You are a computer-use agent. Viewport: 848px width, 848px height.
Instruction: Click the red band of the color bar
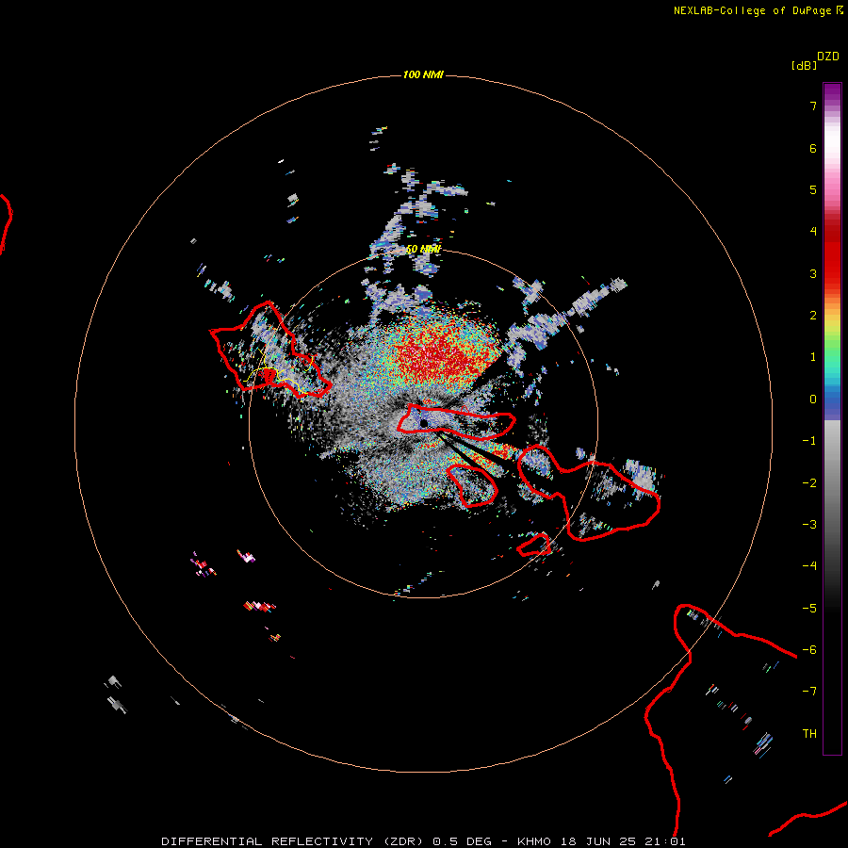[832, 254]
